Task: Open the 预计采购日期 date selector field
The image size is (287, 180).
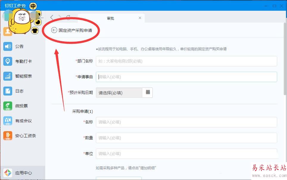Action: (x=119, y=93)
